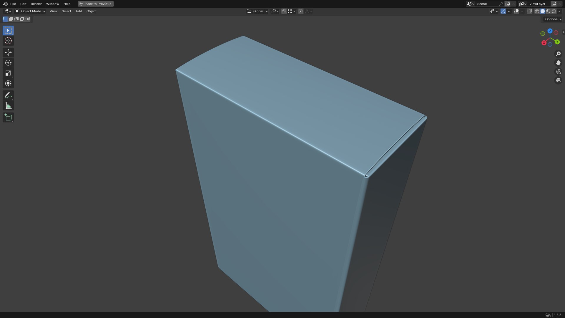Select the Rotate tool

[x=8, y=63]
